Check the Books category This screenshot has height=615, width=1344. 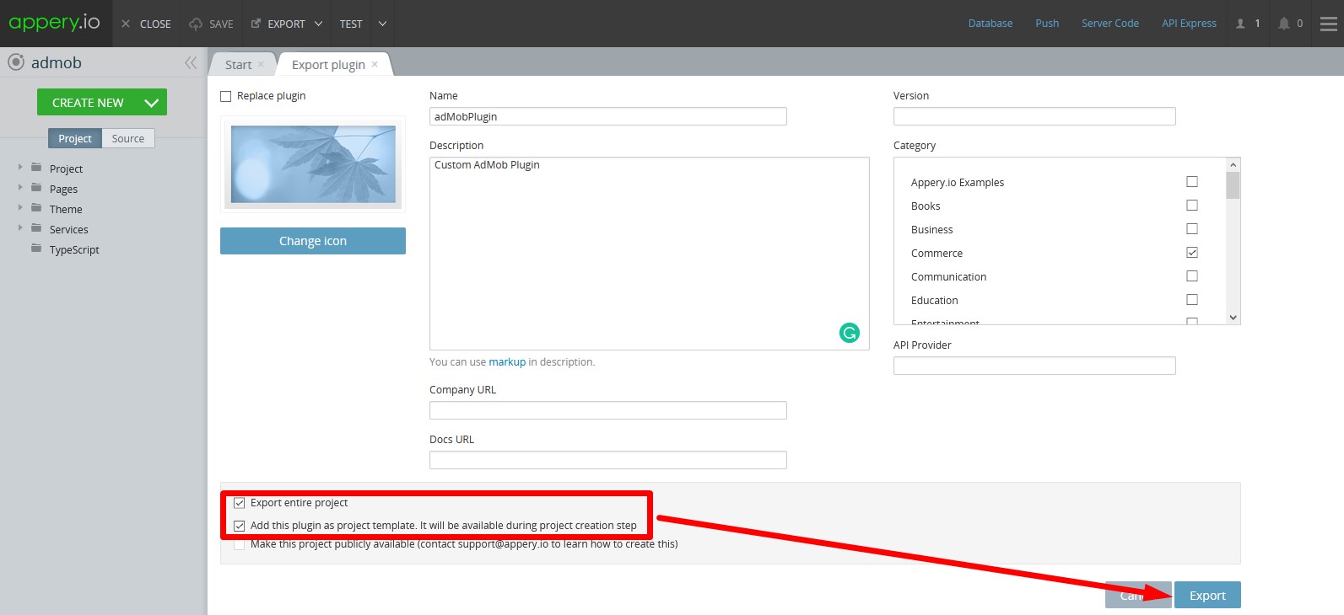(x=1192, y=206)
